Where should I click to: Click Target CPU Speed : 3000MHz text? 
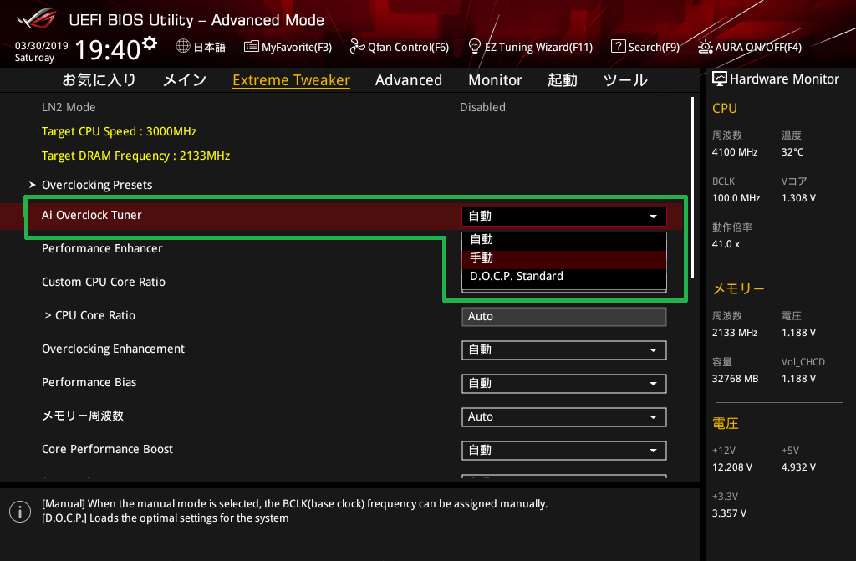[119, 131]
